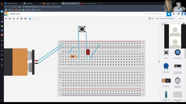Close the Circuit design tab
Image resolution: width=186 pixels, height=104 pixels.
point(79,3)
